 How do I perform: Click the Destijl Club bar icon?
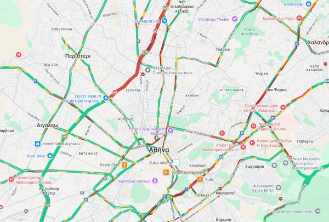coord(124,164)
